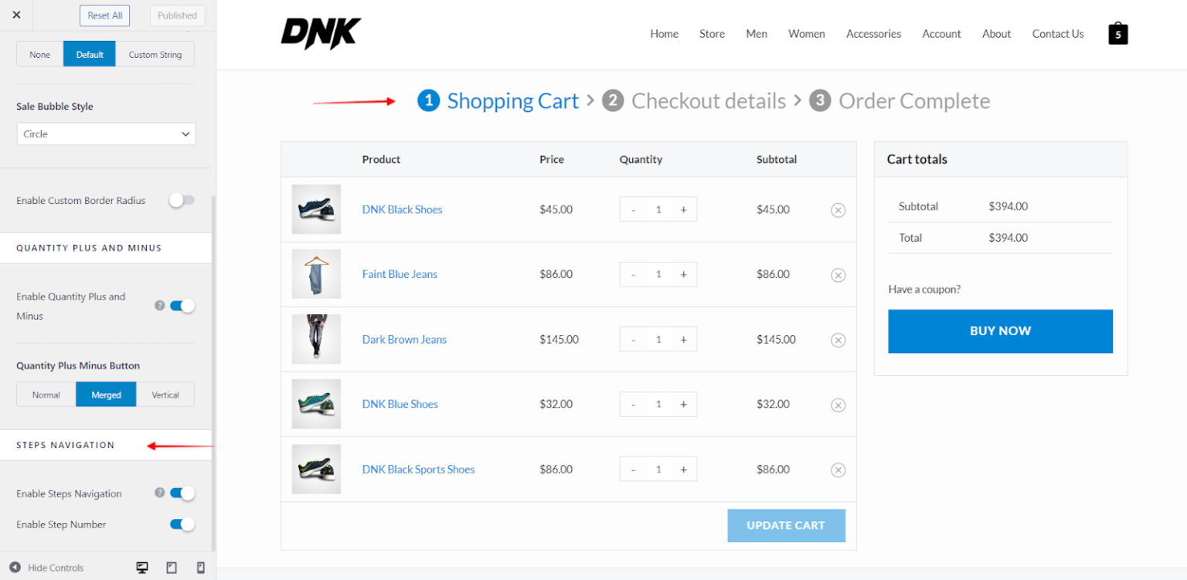Click the BUY NOW button

[1000, 331]
